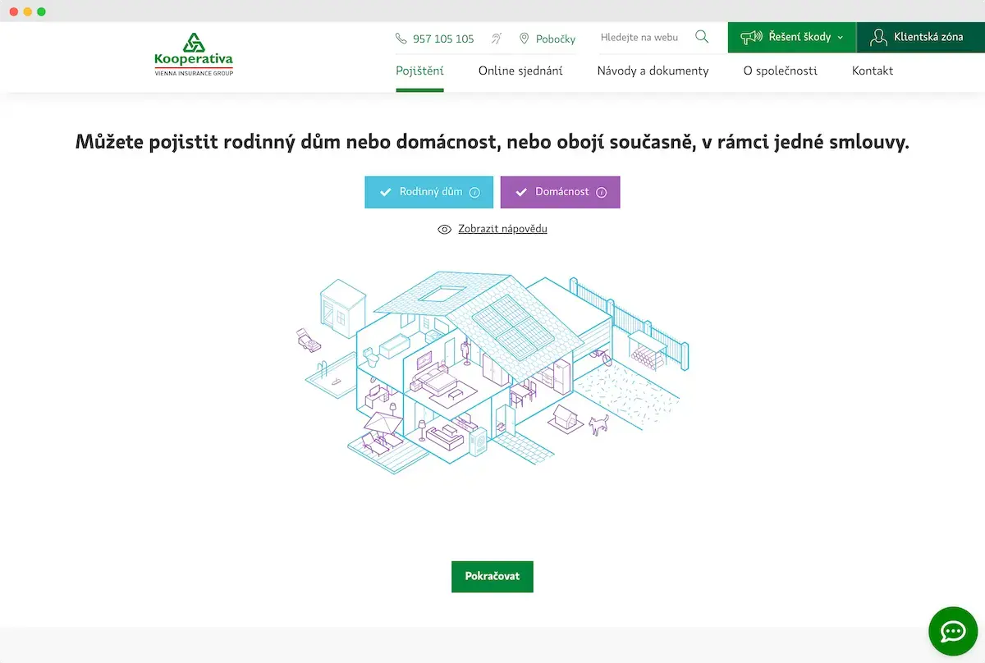Open the Pojištění menu
Image resolution: width=985 pixels, height=663 pixels.
click(x=419, y=71)
